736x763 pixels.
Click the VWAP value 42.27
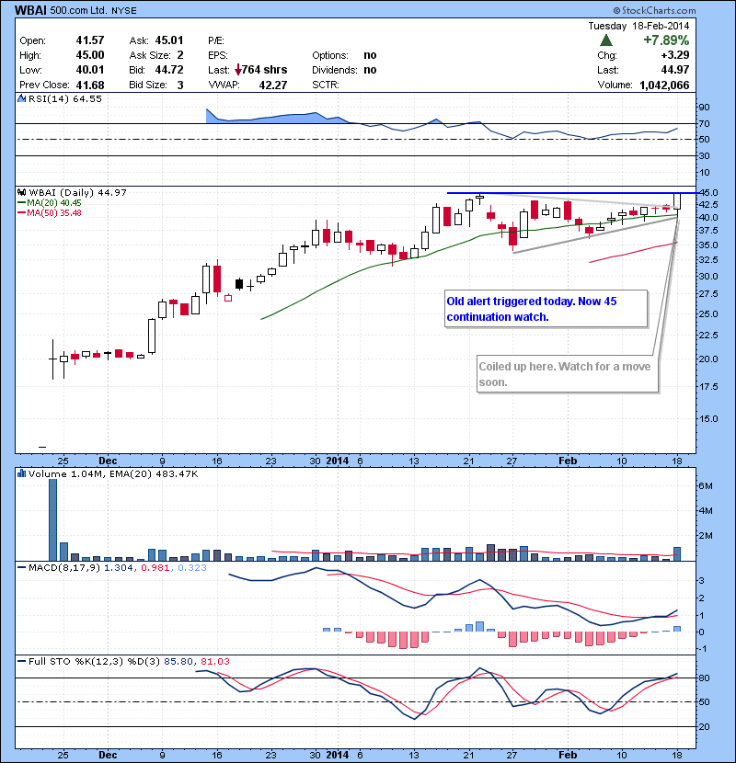coord(272,85)
